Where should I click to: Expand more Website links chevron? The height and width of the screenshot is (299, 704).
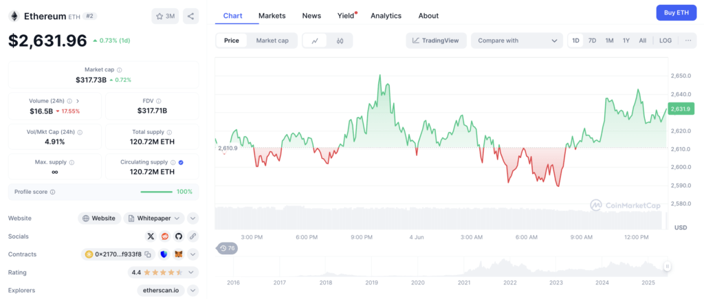click(x=192, y=218)
